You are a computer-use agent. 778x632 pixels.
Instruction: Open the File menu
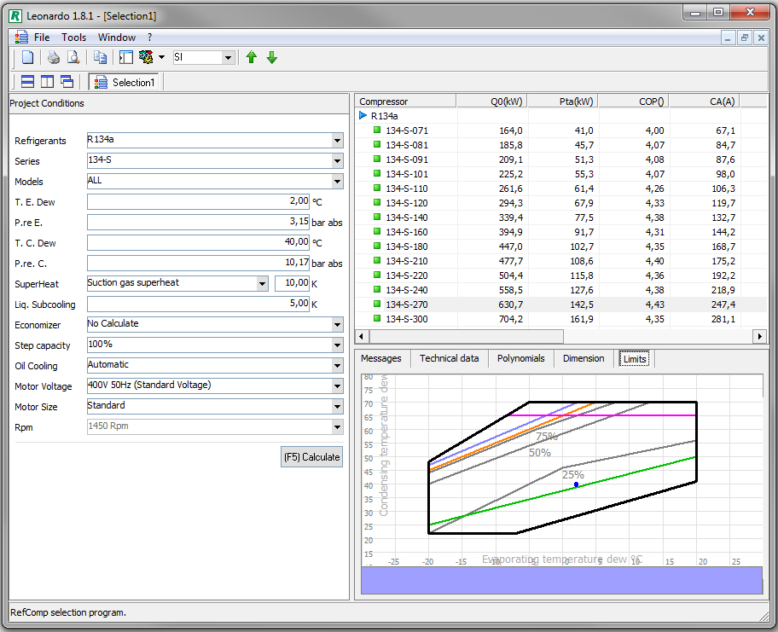[x=42, y=38]
